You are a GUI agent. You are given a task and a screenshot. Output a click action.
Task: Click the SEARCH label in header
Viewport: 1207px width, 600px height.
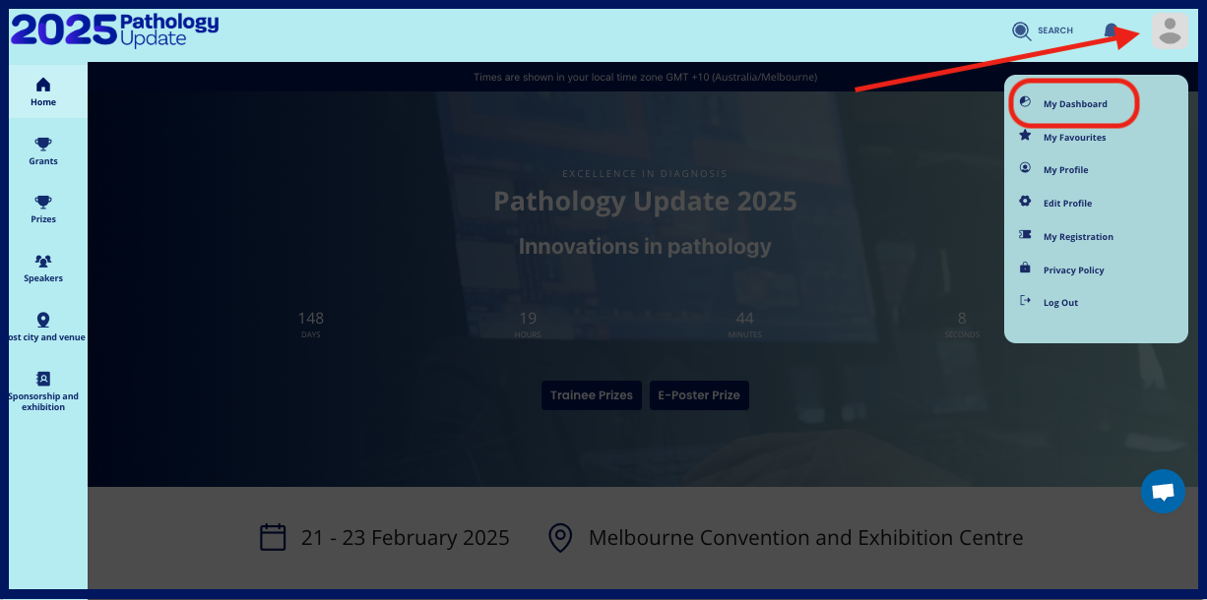[1055, 30]
